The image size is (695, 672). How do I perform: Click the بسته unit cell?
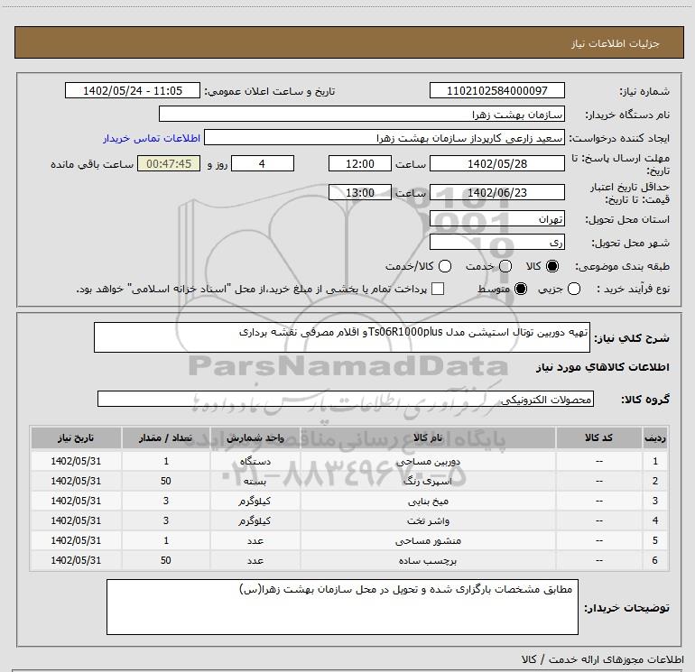(x=255, y=481)
